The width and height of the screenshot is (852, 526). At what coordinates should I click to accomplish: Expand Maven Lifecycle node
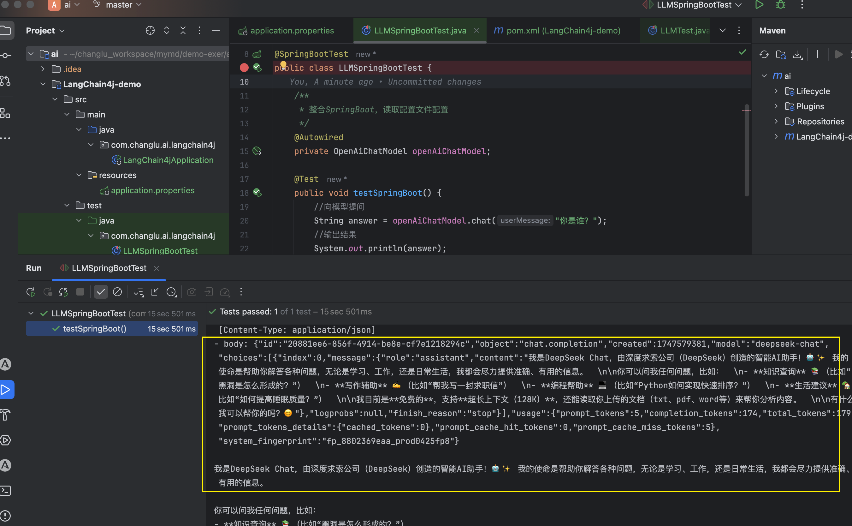776,91
